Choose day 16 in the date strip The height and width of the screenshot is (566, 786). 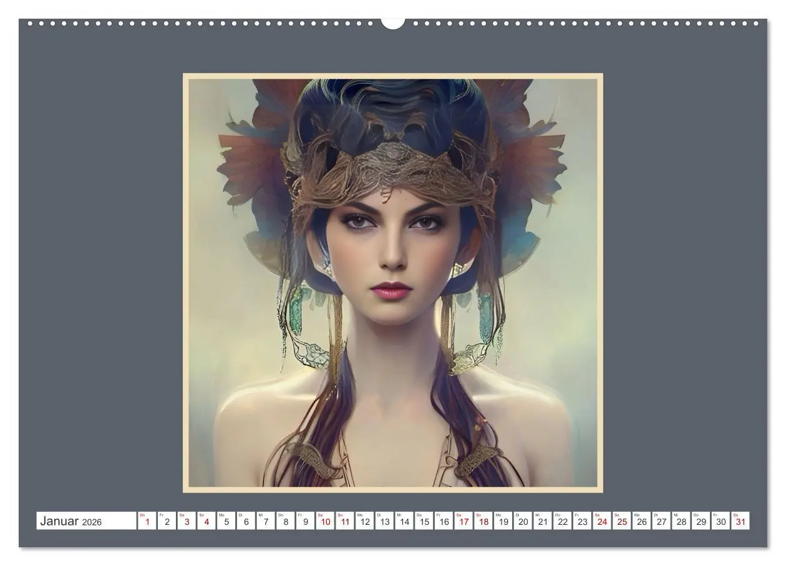(444, 521)
